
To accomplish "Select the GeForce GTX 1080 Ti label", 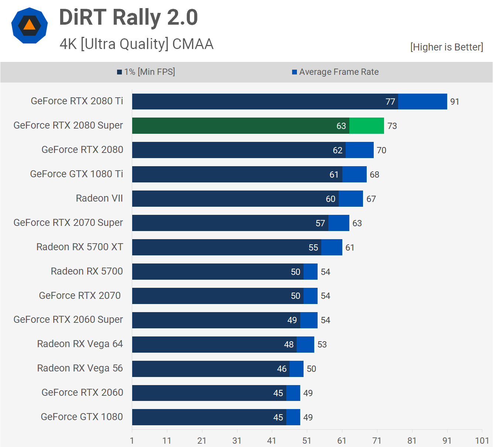I will click(x=76, y=174).
